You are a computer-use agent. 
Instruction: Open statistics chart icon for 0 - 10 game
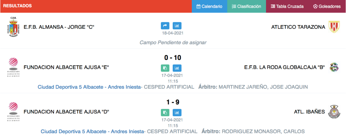click(177, 68)
